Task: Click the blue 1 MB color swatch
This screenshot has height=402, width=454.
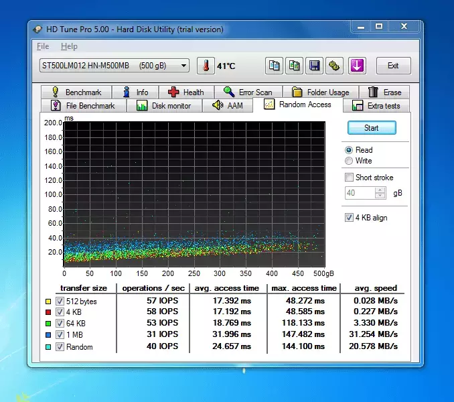Action: (x=48, y=335)
